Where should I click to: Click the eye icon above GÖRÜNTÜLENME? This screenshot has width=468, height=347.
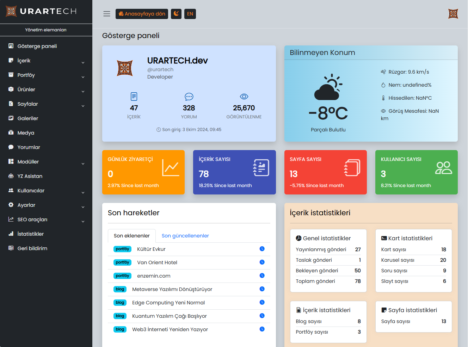[x=244, y=97]
